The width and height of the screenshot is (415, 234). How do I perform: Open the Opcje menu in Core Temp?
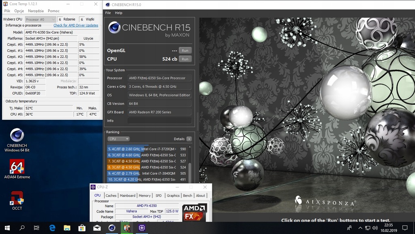pos(19,11)
